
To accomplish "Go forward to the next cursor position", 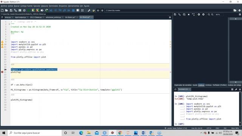I will coord(102,10).
